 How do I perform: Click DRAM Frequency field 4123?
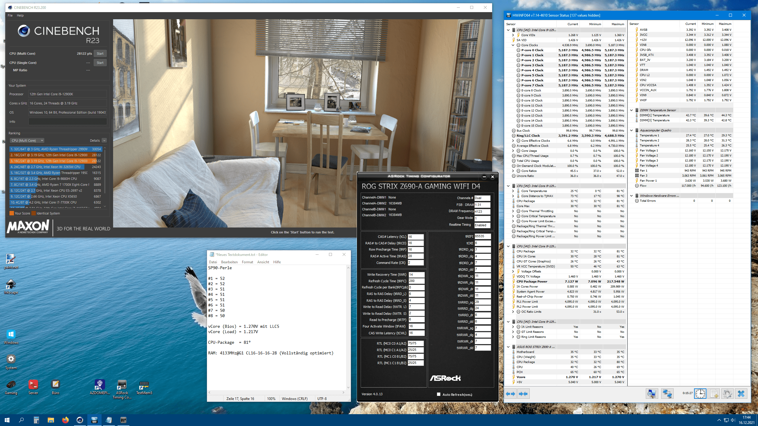[482, 212]
